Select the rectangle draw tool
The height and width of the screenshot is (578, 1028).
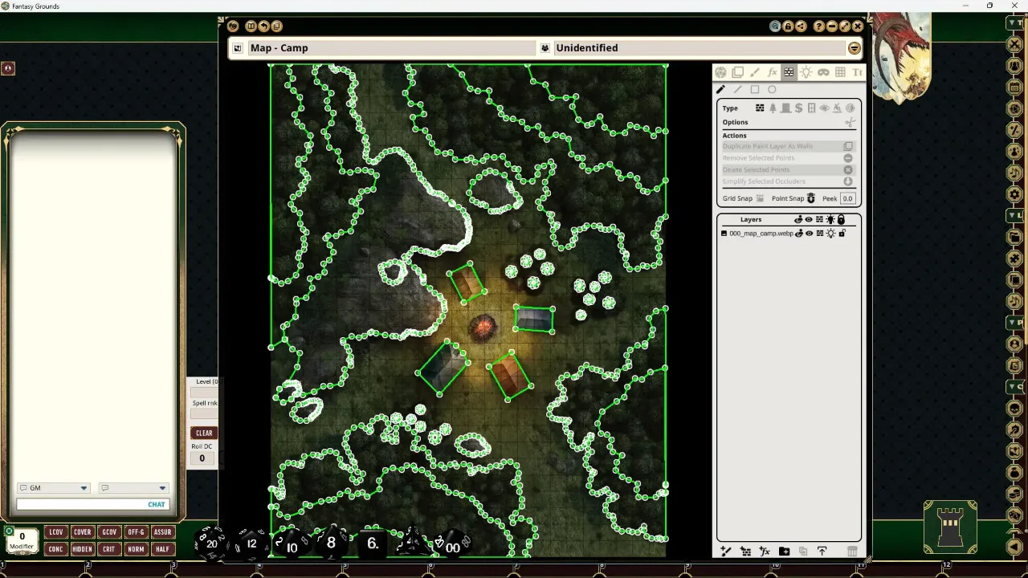[x=755, y=90]
